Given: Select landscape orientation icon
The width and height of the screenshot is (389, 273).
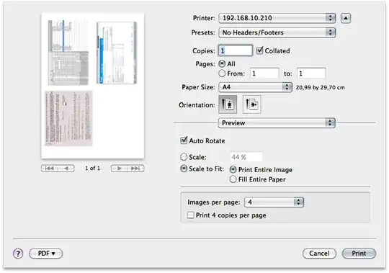Looking at the screenshot, I should [x=252, y=104].
